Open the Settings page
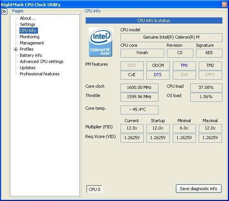Image resolution: width=229 pixels, height=201 pixels. (x=28, y=24)
